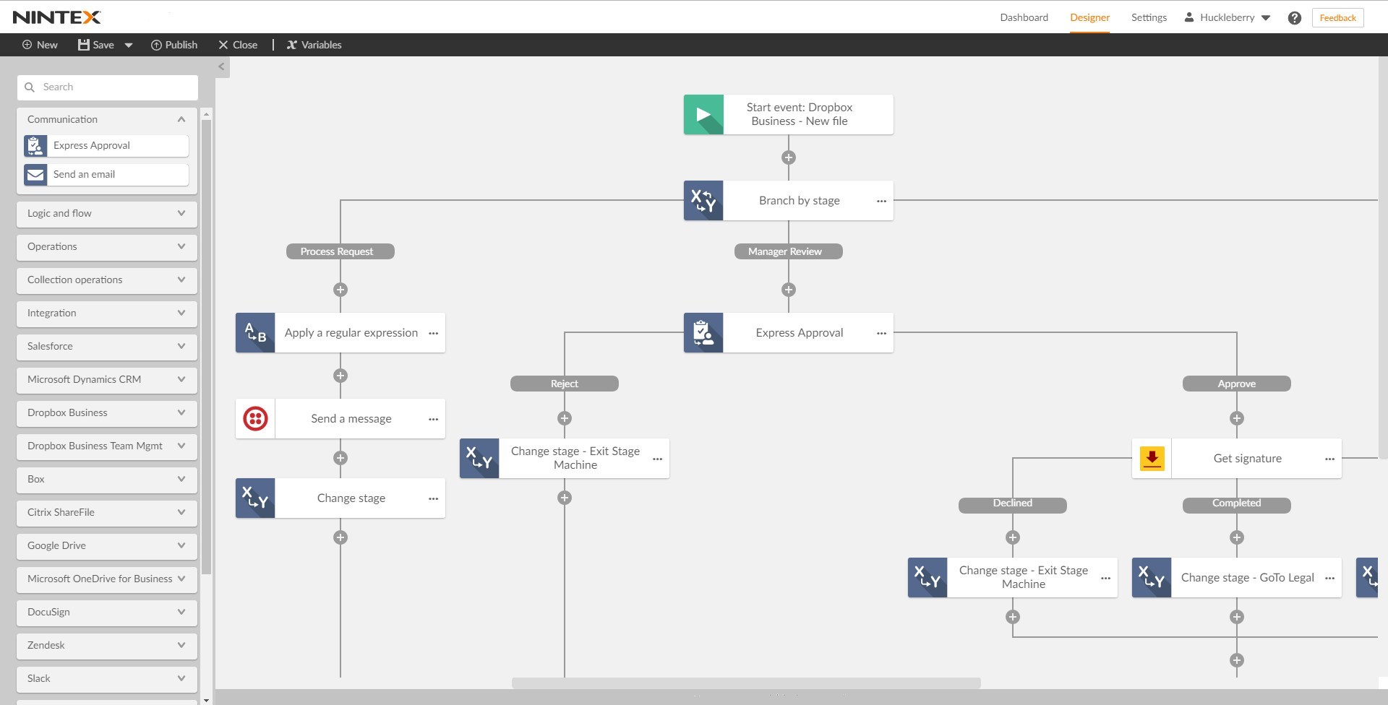Viewport: 1388px width, 705px height.
Task: Add action below Start event node
Action: pyautogui.click(x=789, y=157)
